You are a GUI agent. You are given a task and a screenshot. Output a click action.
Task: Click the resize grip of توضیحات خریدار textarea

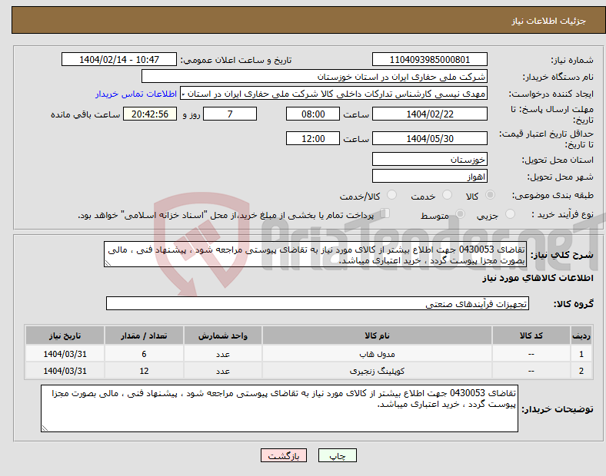tap(45, 428)
